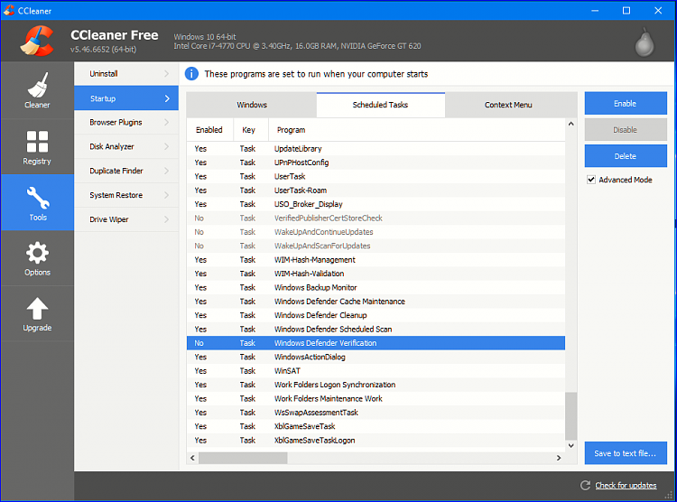This screenshot has width=677, height=502.
Task: Select the WIM-Hash-Validation task row
Action: [x=376, y=274]
